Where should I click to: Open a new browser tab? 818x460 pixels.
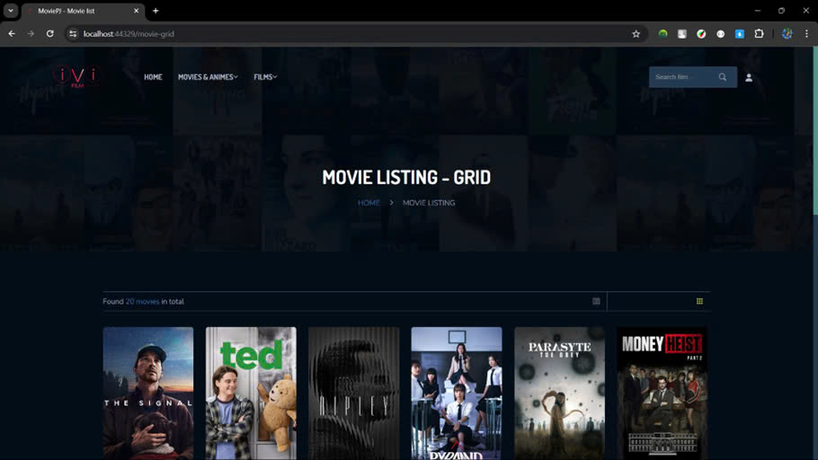156,11
